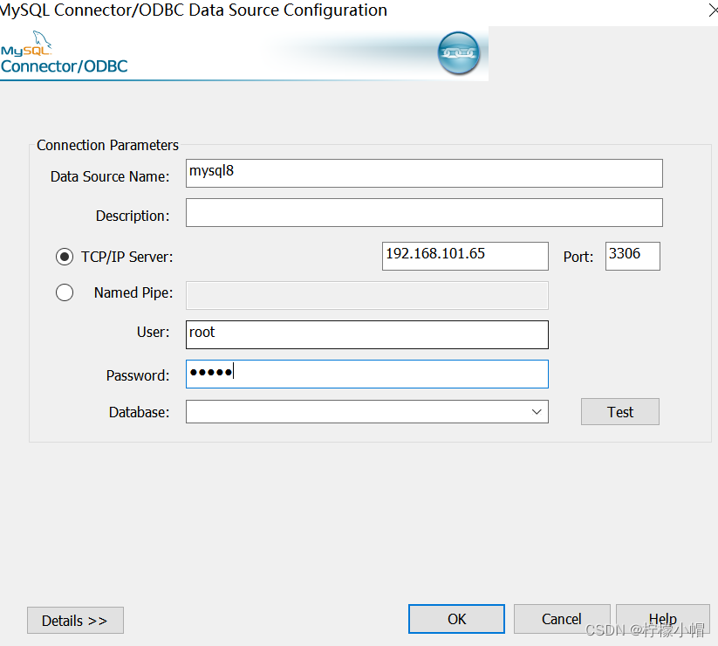Select the Named Pipe radio button

[65, 292]
